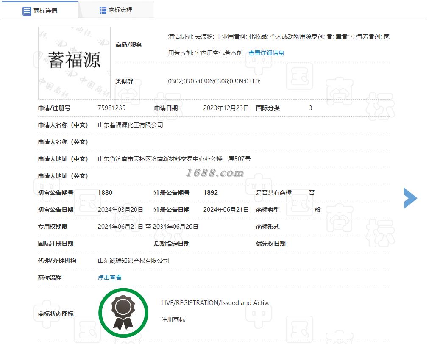
Task: Select application date 2023年12月23日
Action: click(x=226, y=108)
